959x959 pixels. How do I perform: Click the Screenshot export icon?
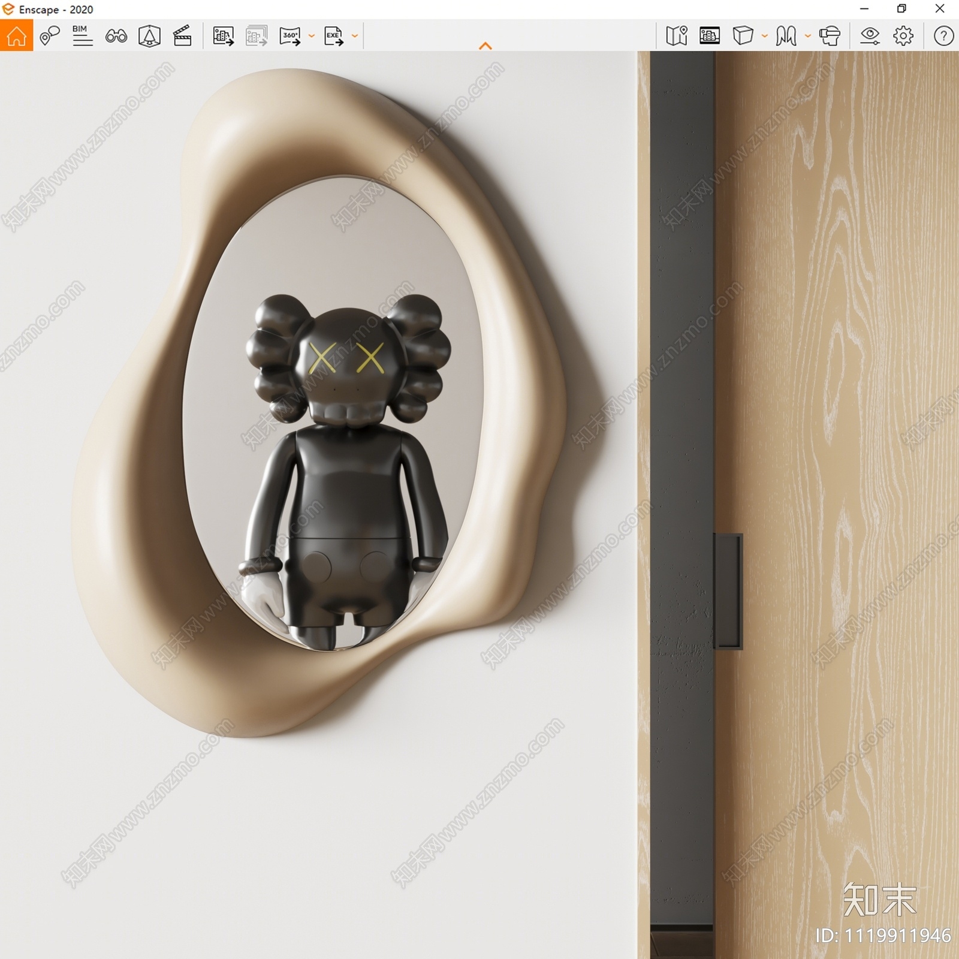pos(223,36)
